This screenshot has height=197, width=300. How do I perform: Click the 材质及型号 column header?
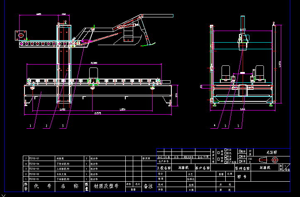(106, 187)
